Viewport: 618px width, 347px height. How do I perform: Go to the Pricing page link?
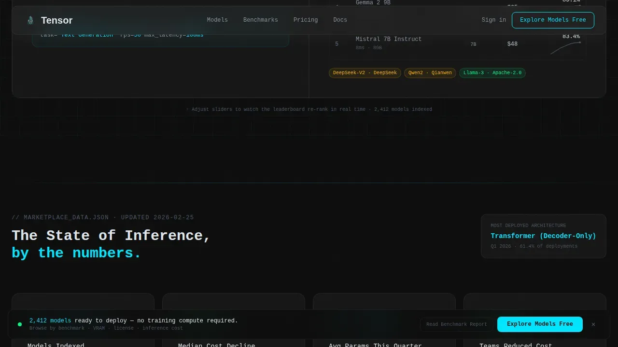point(306,20)
